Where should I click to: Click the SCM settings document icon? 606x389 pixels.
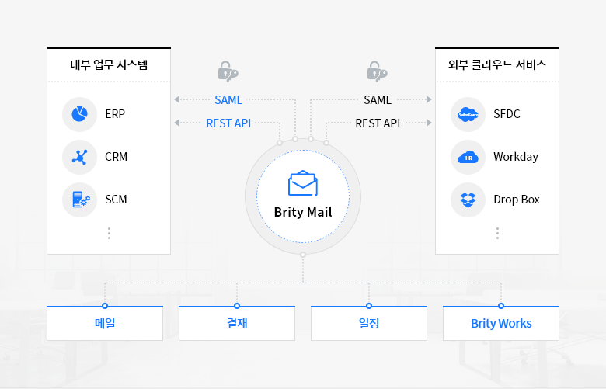tap(79, 200)
